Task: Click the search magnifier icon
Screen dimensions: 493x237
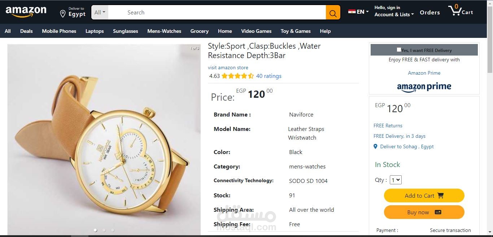Action: click(333, 13)
